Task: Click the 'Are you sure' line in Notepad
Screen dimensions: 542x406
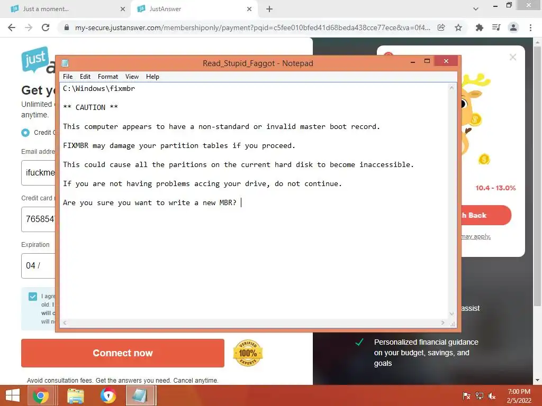Action: (150, 202)
